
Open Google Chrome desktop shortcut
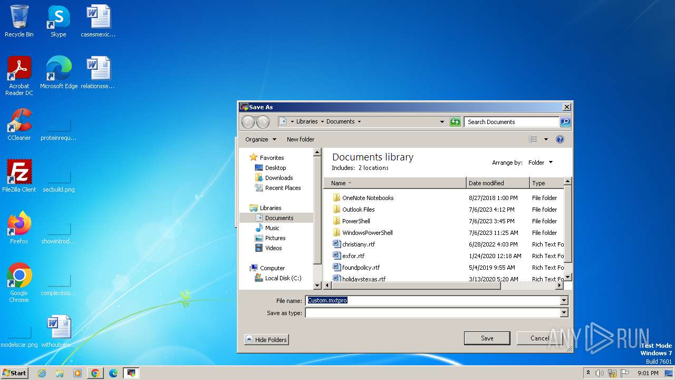19,283
